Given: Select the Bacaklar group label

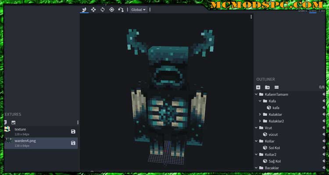Looking at the screenshot, I should click(x=272, y=168).
